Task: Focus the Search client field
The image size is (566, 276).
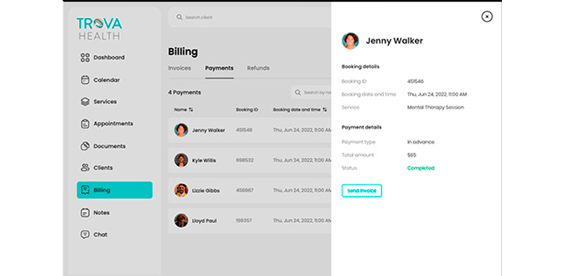Action: point(250,17)
